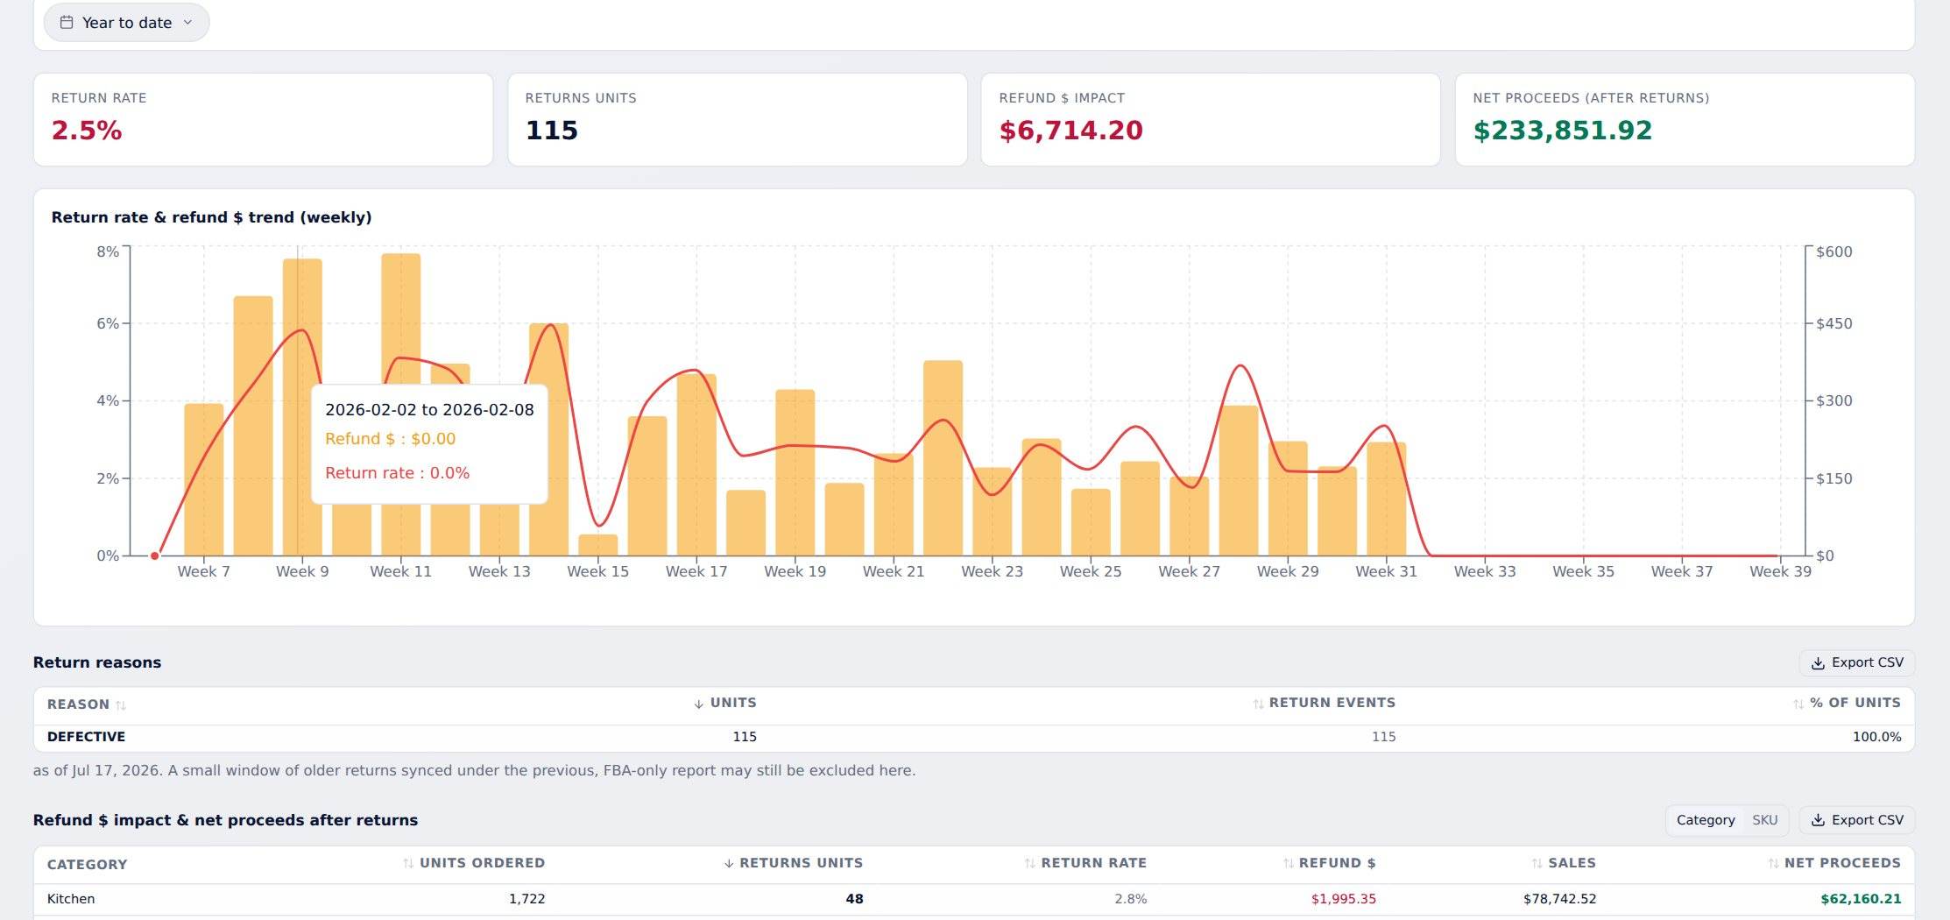Sort Return reasons by Units column

click(724, 703)
